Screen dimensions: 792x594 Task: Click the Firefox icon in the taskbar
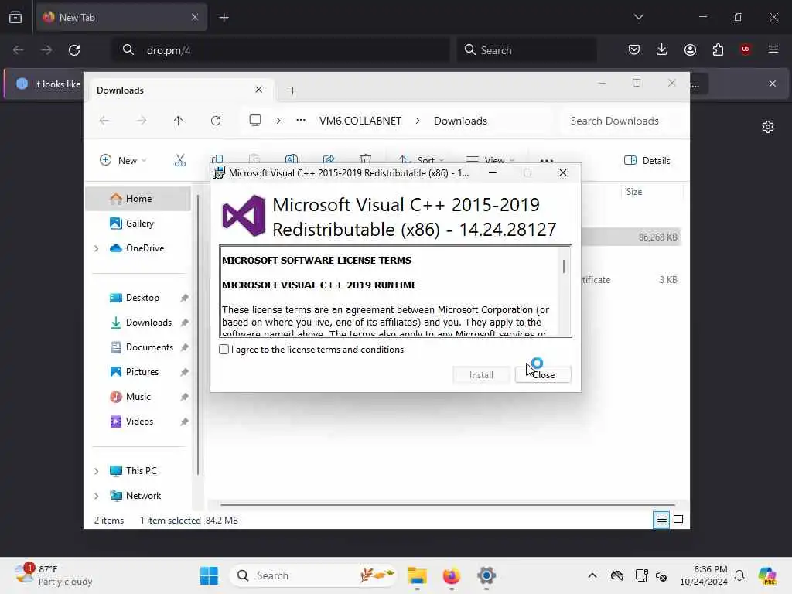click(x=452, y=575)
